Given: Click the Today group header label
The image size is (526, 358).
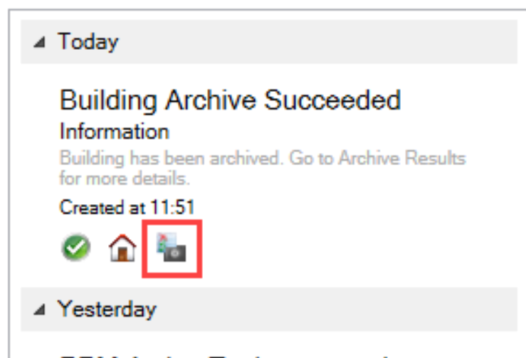Looking at the screenshot, I should tap(88, 42).
